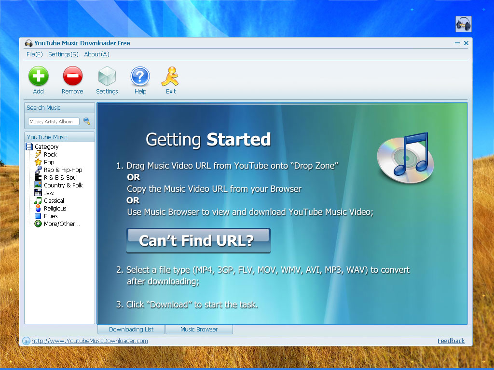Click the YouTube Music panel header
The height and width of the screenshot is (370, 494).
(59, 137)
